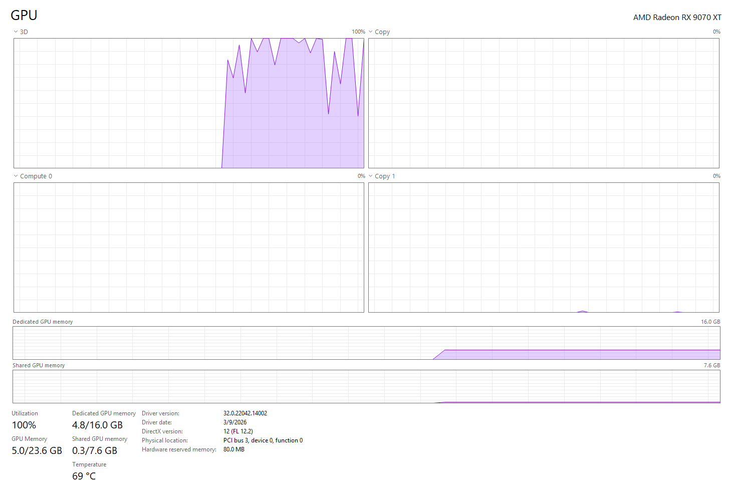The width and height of the screenshot is (729, 480).
Task: Click the Hardware reserved memory label
Action: pos(179,449)
